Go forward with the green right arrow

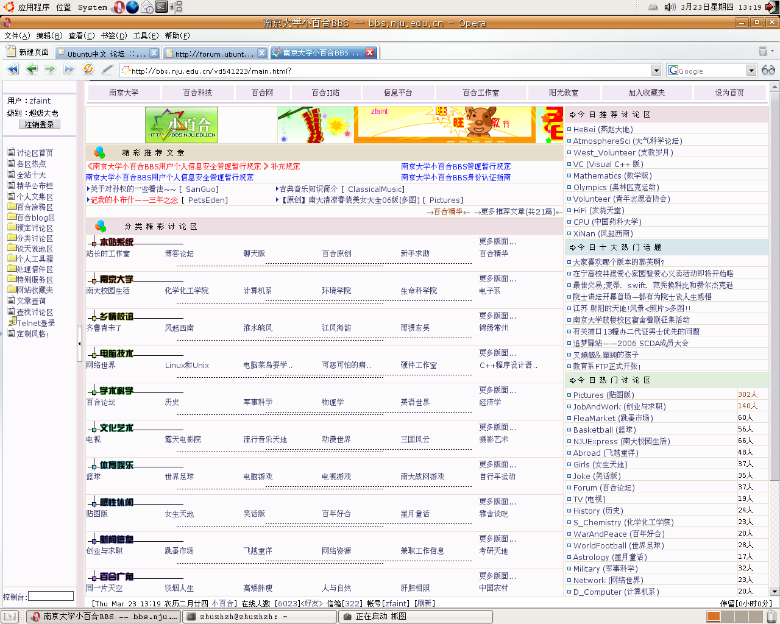(x=51, y=69)
